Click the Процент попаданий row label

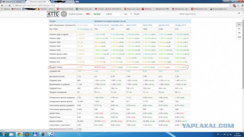tap(58, 92)
